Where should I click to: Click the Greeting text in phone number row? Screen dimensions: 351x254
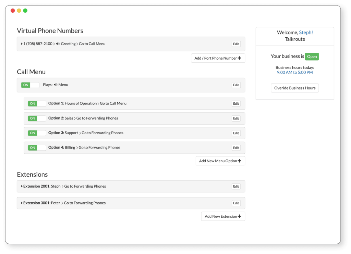(x=68, y=44)
